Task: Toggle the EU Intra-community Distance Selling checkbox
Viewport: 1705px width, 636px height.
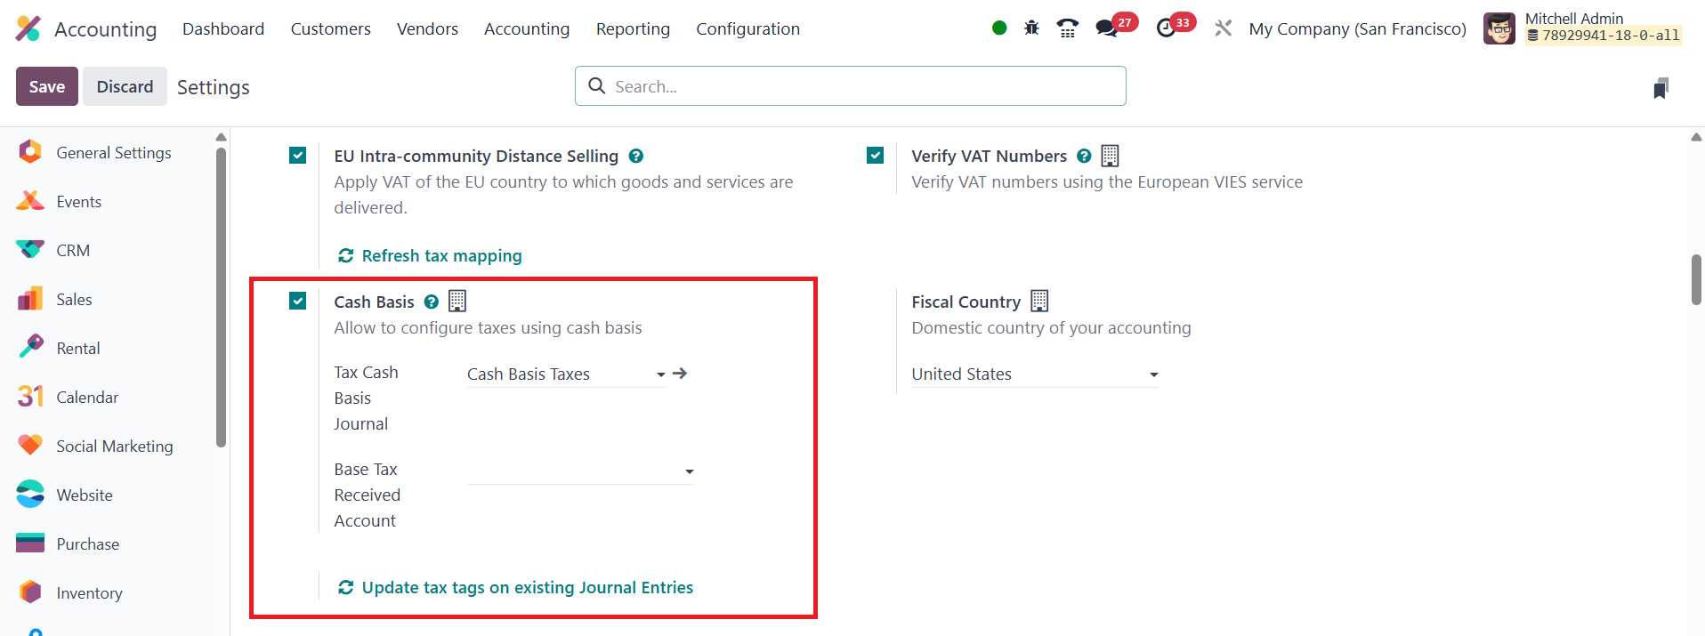Action: [x=298, y=156]
